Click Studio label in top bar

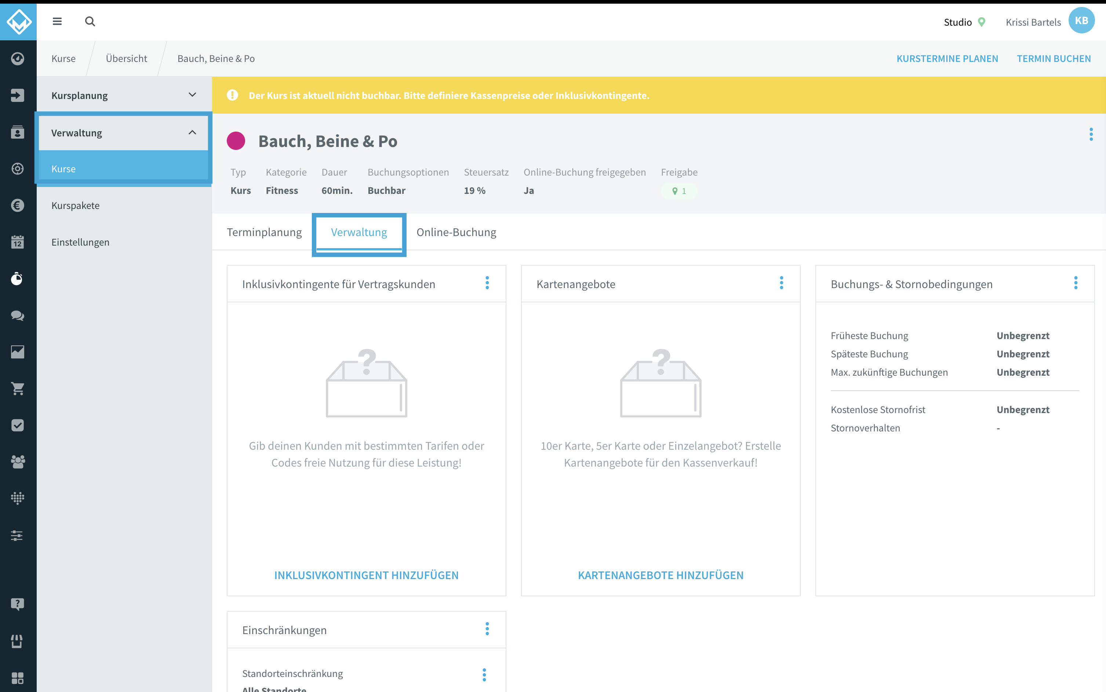pos(957,22)
